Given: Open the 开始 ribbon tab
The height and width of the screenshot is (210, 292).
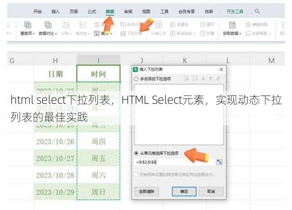Looking at the screenshot, I should 38,12.
